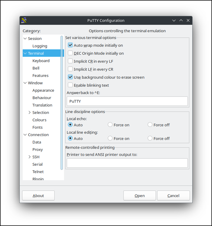212x226 pixels.
Task: Open the Logging category
Action: point(40,46)
